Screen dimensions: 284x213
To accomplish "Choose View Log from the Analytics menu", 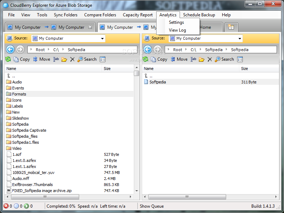I will [177, 30].
